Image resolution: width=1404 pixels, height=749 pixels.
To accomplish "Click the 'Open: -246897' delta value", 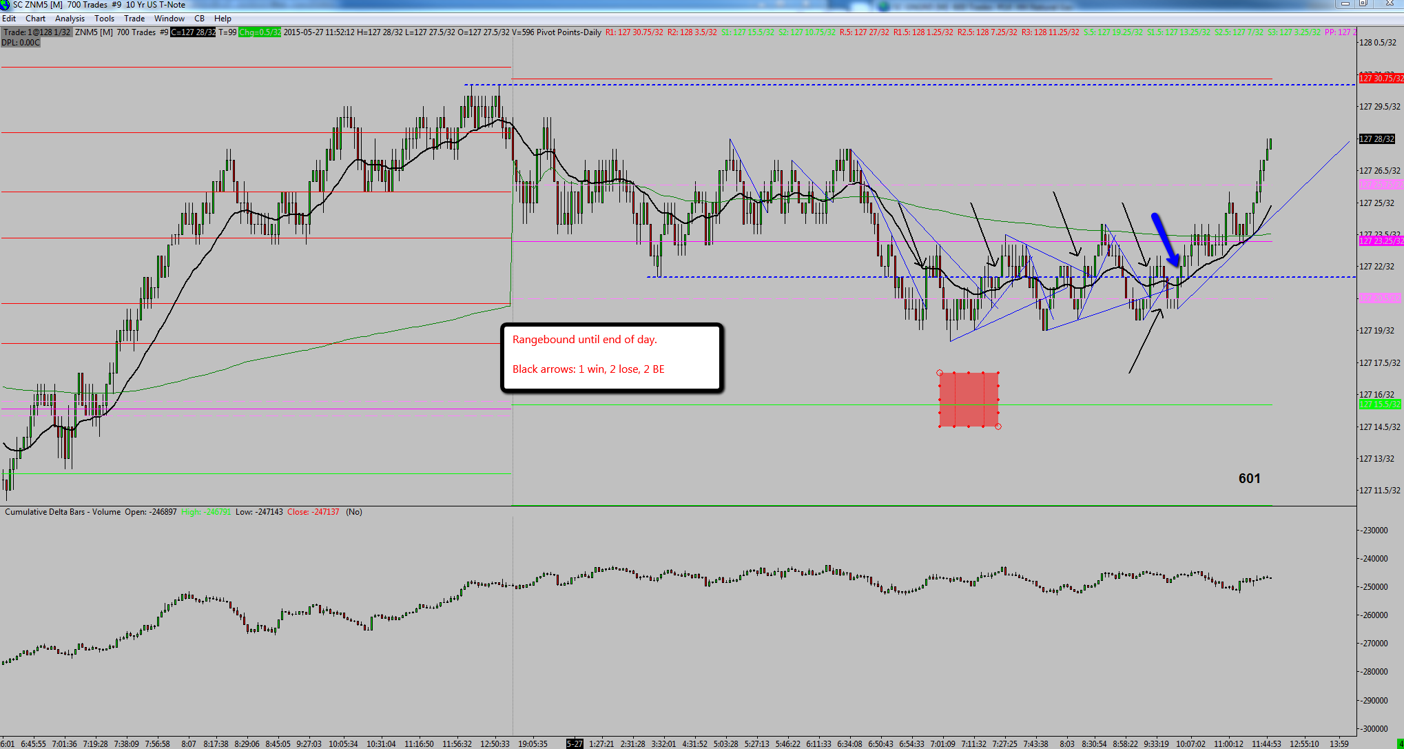I will tap(150, 512).
